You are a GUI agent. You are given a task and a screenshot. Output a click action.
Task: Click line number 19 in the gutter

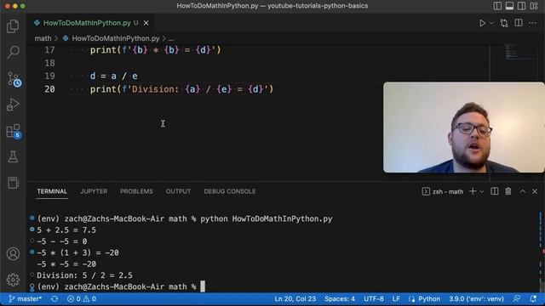[x=49, y=76]
